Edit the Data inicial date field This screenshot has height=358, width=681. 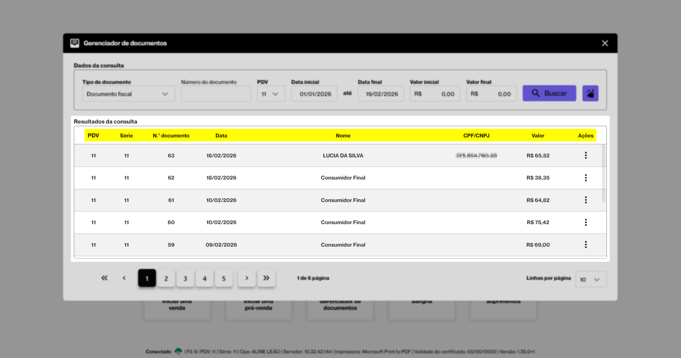314,94
